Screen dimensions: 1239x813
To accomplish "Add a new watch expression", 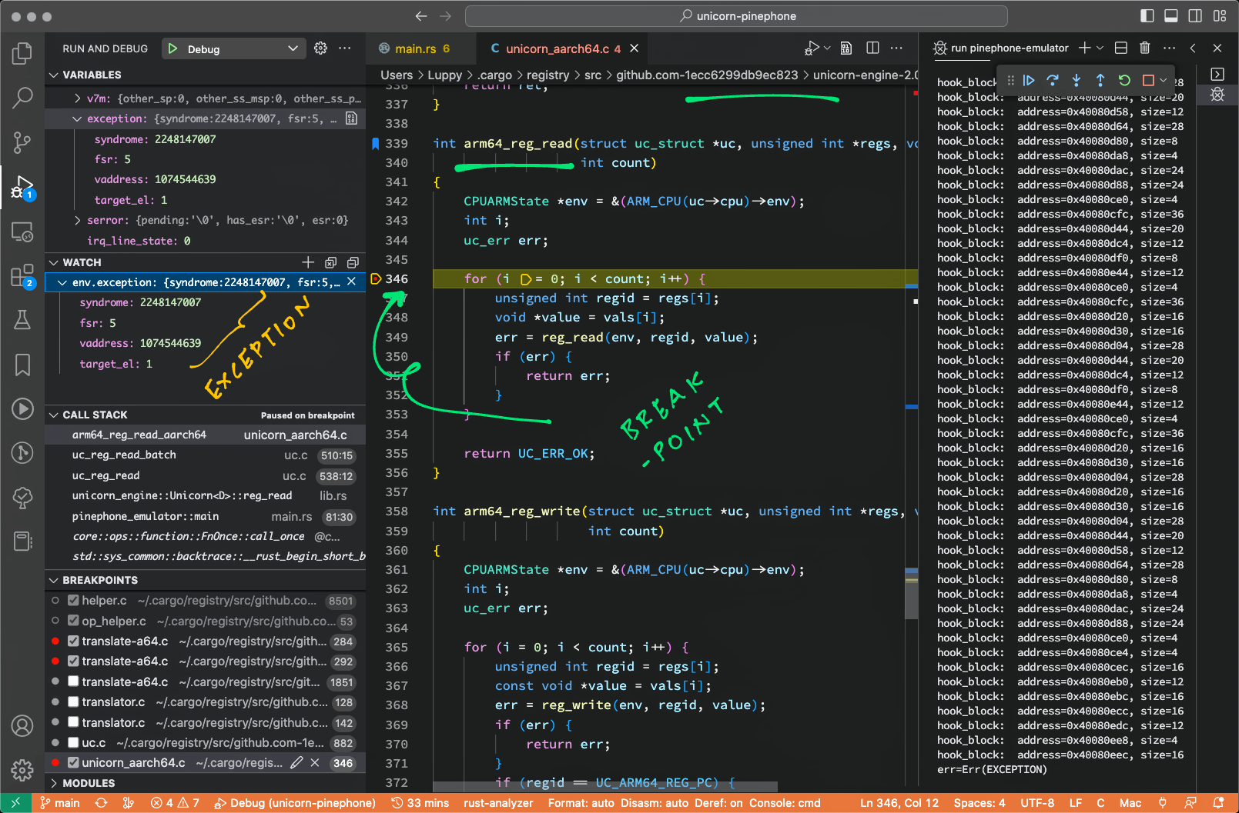I will 308,262.
